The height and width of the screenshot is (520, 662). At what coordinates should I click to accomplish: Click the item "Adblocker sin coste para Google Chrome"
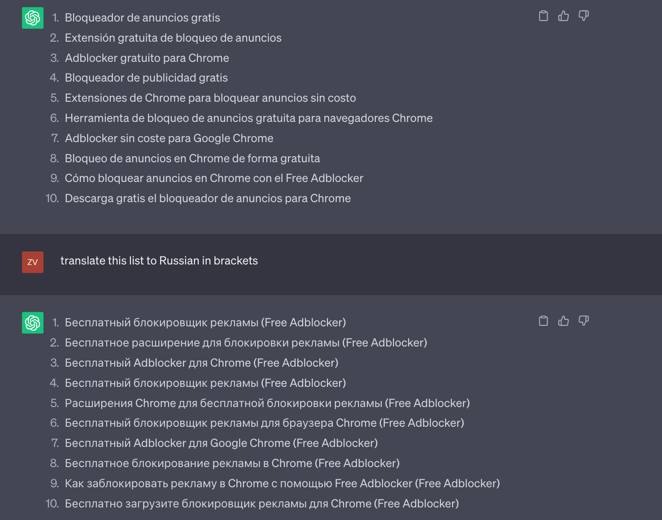point(169,139)
